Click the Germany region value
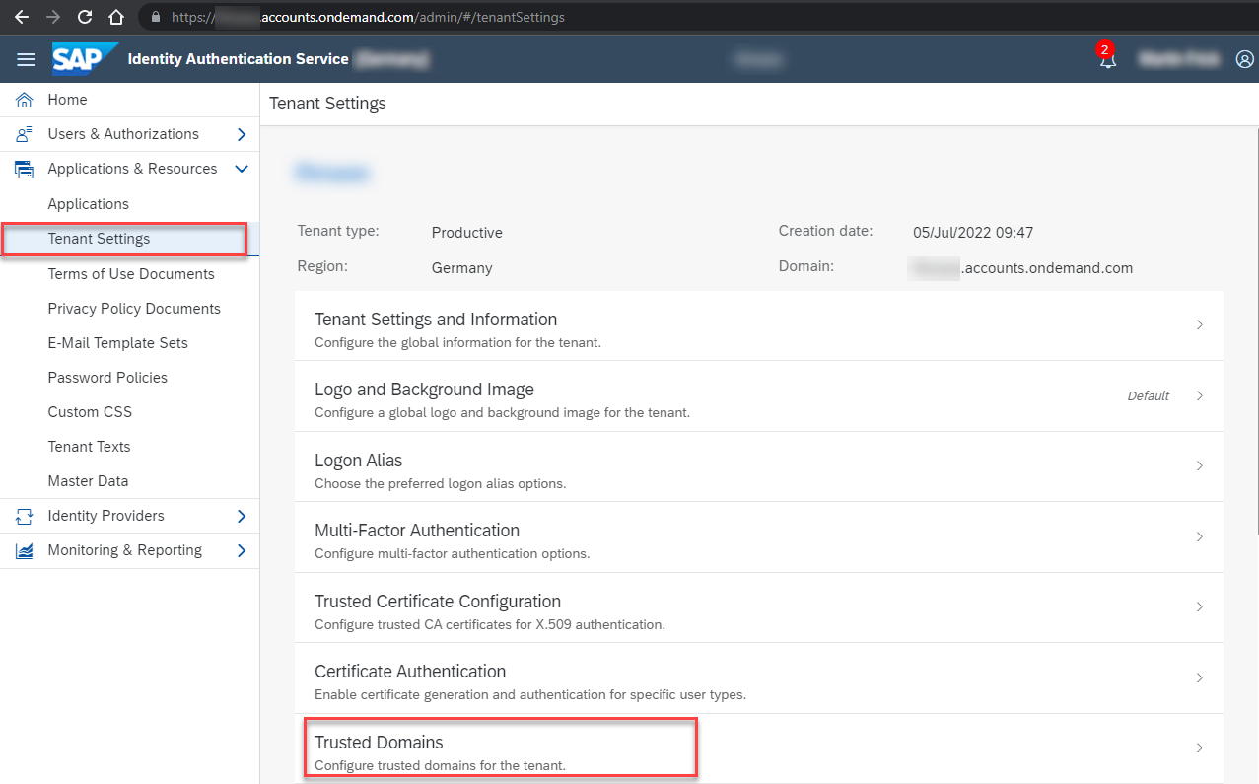The height and width of the screenshot is (784, 1259). coord(462,267)
